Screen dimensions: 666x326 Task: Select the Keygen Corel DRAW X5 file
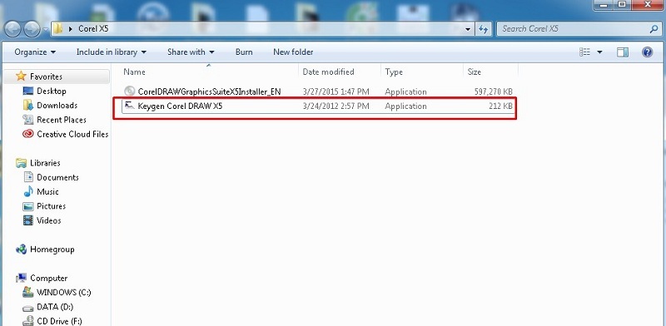point(315,106)
